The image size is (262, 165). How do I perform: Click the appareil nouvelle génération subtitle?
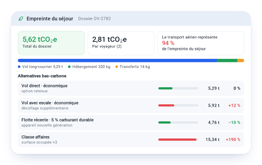tap(47, 125)
